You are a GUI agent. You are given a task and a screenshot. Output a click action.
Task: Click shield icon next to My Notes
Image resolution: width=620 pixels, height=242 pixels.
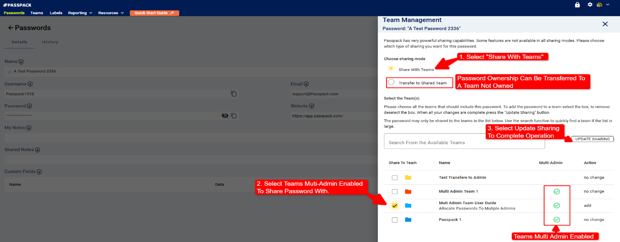point(29,128)
